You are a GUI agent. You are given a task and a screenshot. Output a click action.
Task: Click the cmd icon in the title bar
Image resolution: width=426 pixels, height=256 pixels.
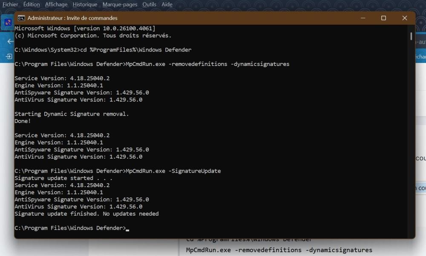tap(21, 18)
